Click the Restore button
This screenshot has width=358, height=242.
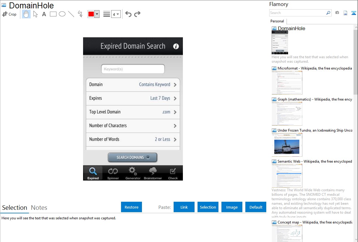pos(131,207)
